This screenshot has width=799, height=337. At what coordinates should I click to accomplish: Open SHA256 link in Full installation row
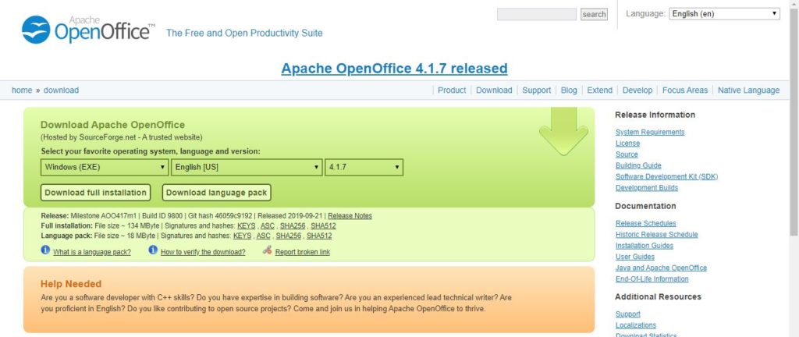coord(293,226)
